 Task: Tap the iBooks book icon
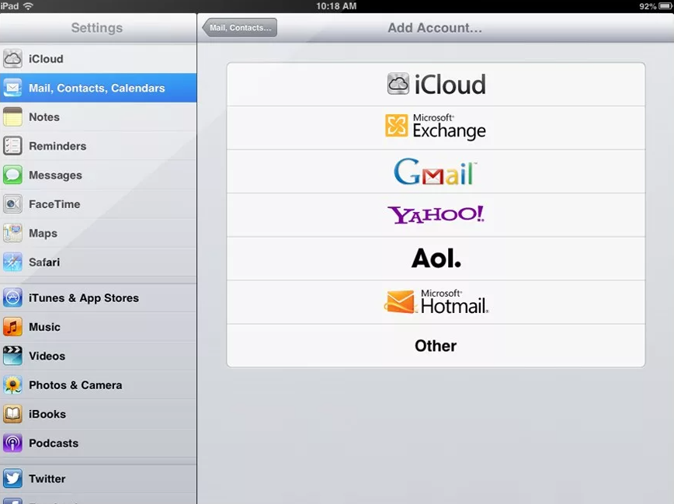pyautogui.click(x=12, y=414)
